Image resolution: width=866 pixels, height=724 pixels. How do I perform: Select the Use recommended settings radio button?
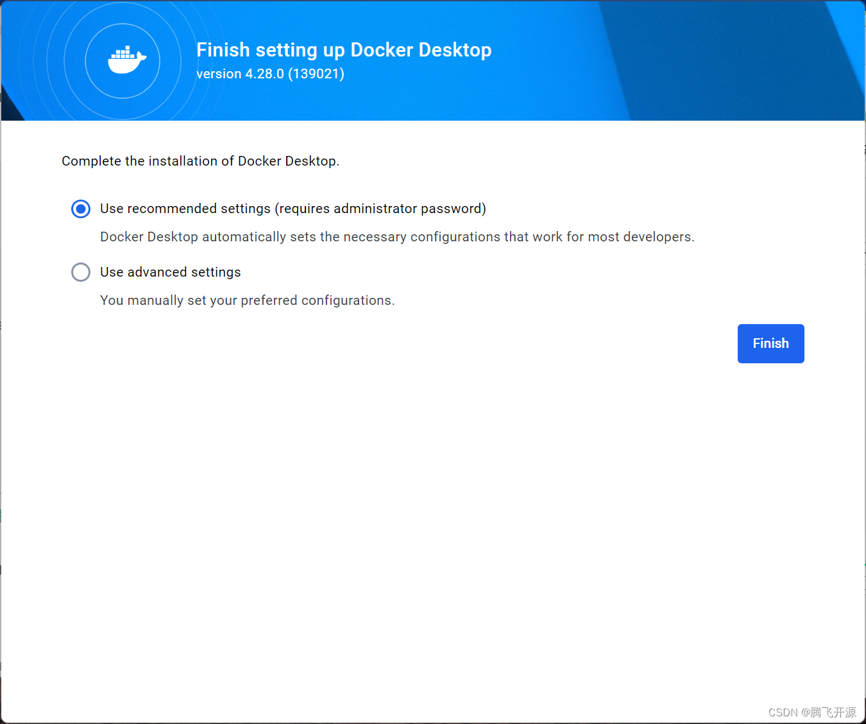click(x=81, y=209)
